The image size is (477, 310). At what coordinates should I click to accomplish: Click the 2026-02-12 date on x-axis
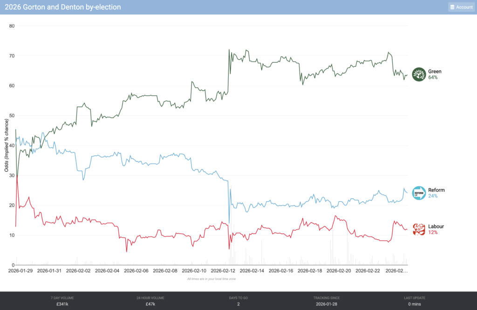225,270
